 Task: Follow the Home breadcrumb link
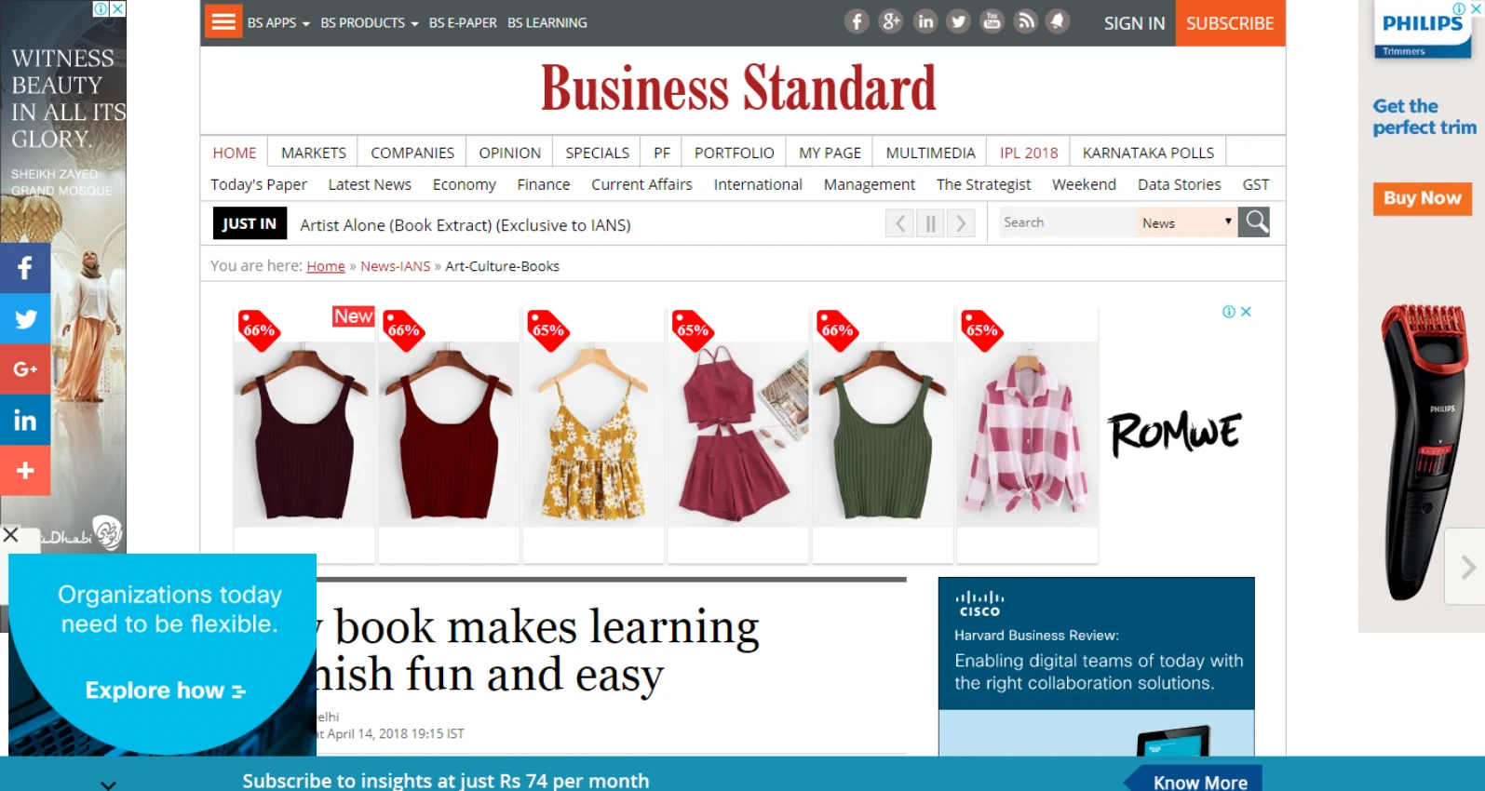[326, 266]
